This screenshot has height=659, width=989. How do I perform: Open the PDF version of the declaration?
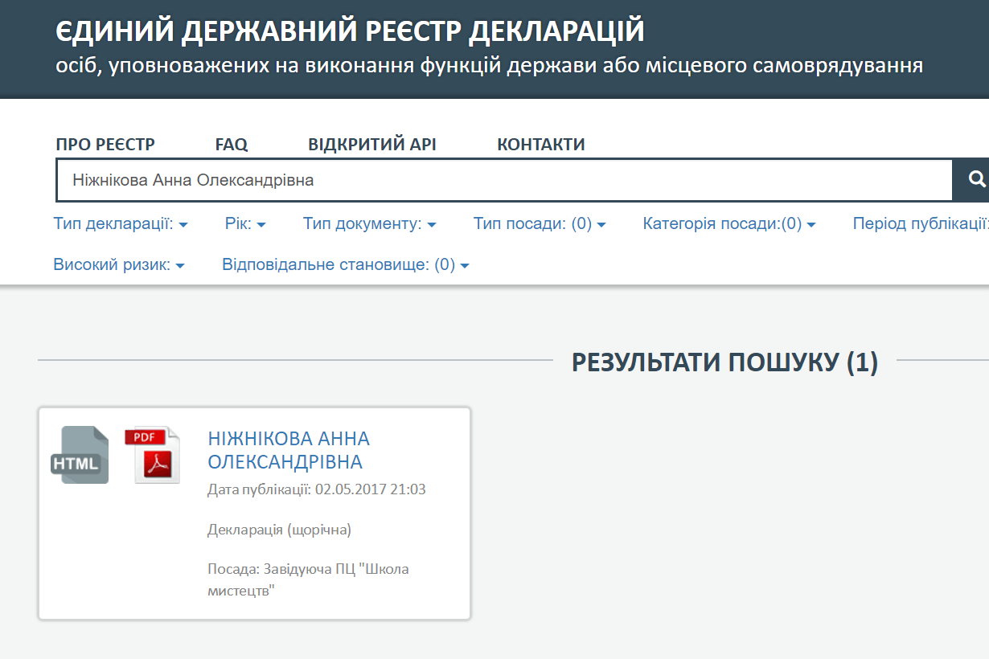coord(153,455)
